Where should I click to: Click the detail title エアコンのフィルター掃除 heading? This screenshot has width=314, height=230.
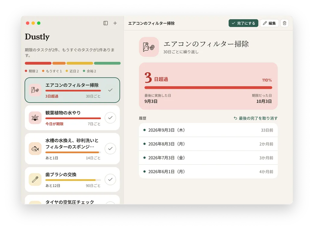pos(206,44)
